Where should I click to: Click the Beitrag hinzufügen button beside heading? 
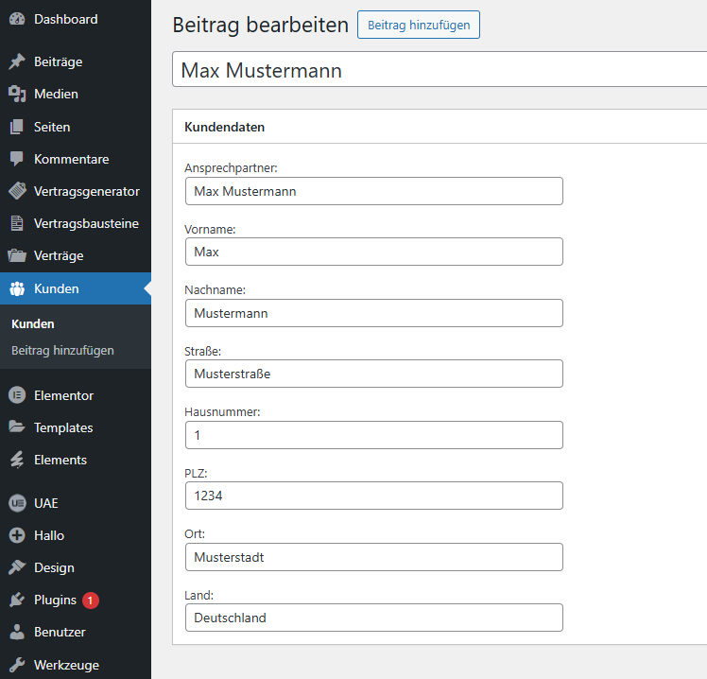pos(419,25)
